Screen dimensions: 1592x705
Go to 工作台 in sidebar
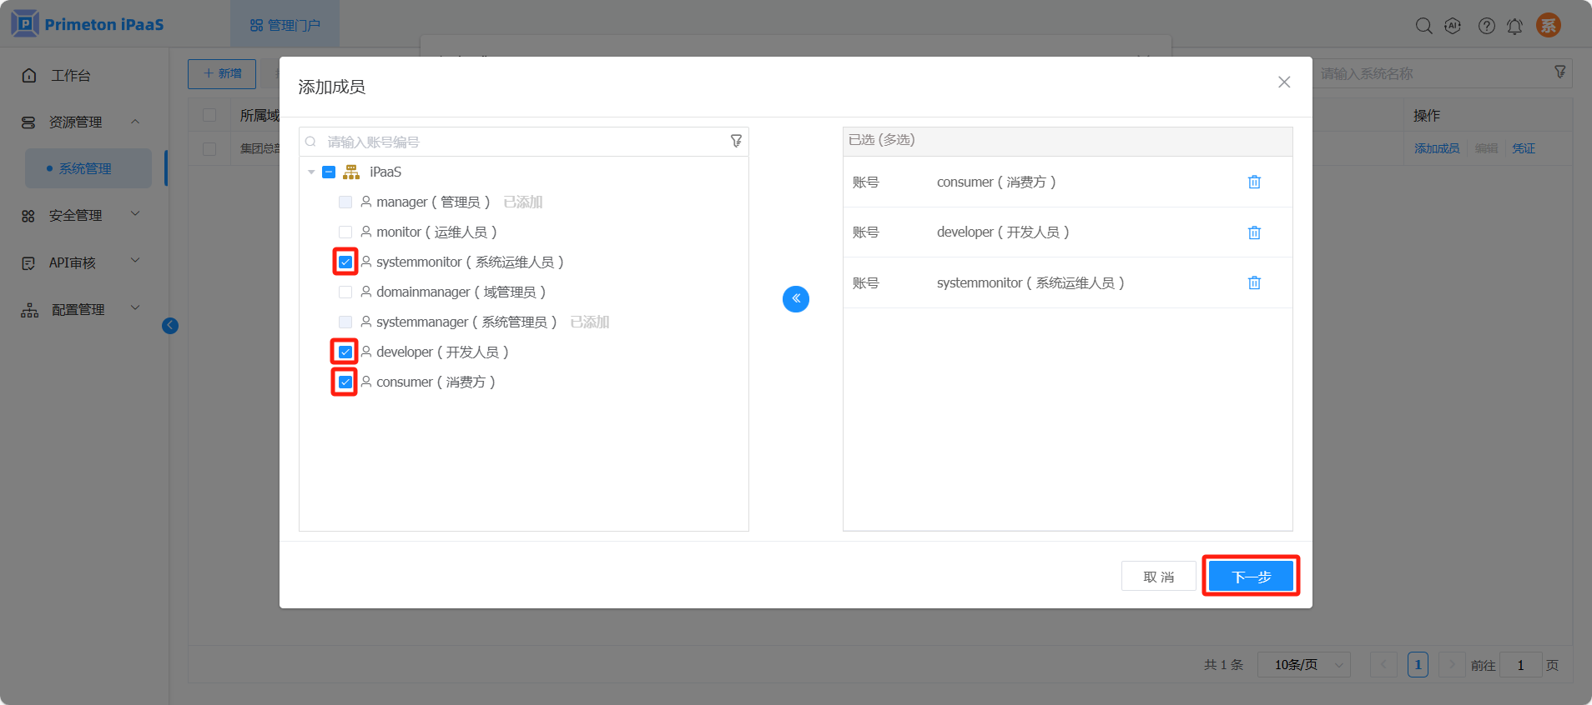pyautogui.click(x=70, y=76)
